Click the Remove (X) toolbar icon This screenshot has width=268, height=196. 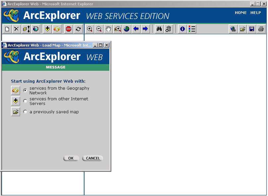(17, 29)
